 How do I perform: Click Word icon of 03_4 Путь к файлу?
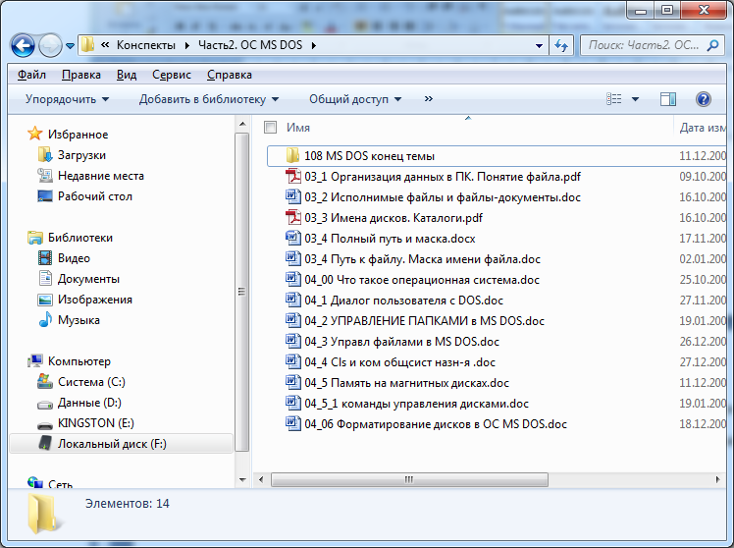click(293, 258)
